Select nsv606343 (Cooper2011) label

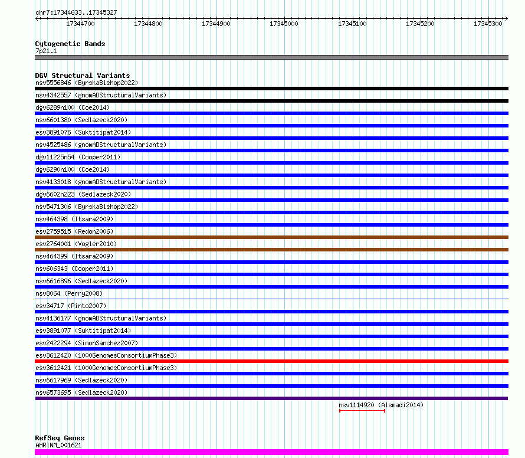(74, 269)
